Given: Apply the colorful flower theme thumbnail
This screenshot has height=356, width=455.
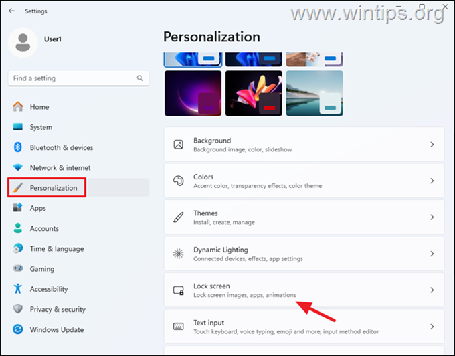Looking at the screenshot, I should point(254,93).
